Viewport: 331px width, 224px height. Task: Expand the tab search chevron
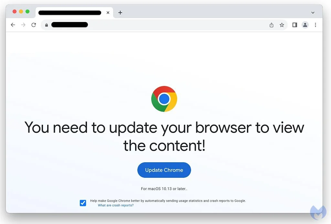(313, 13)
